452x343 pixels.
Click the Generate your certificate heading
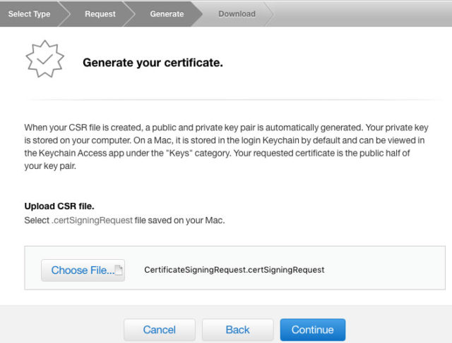(153, 63)
